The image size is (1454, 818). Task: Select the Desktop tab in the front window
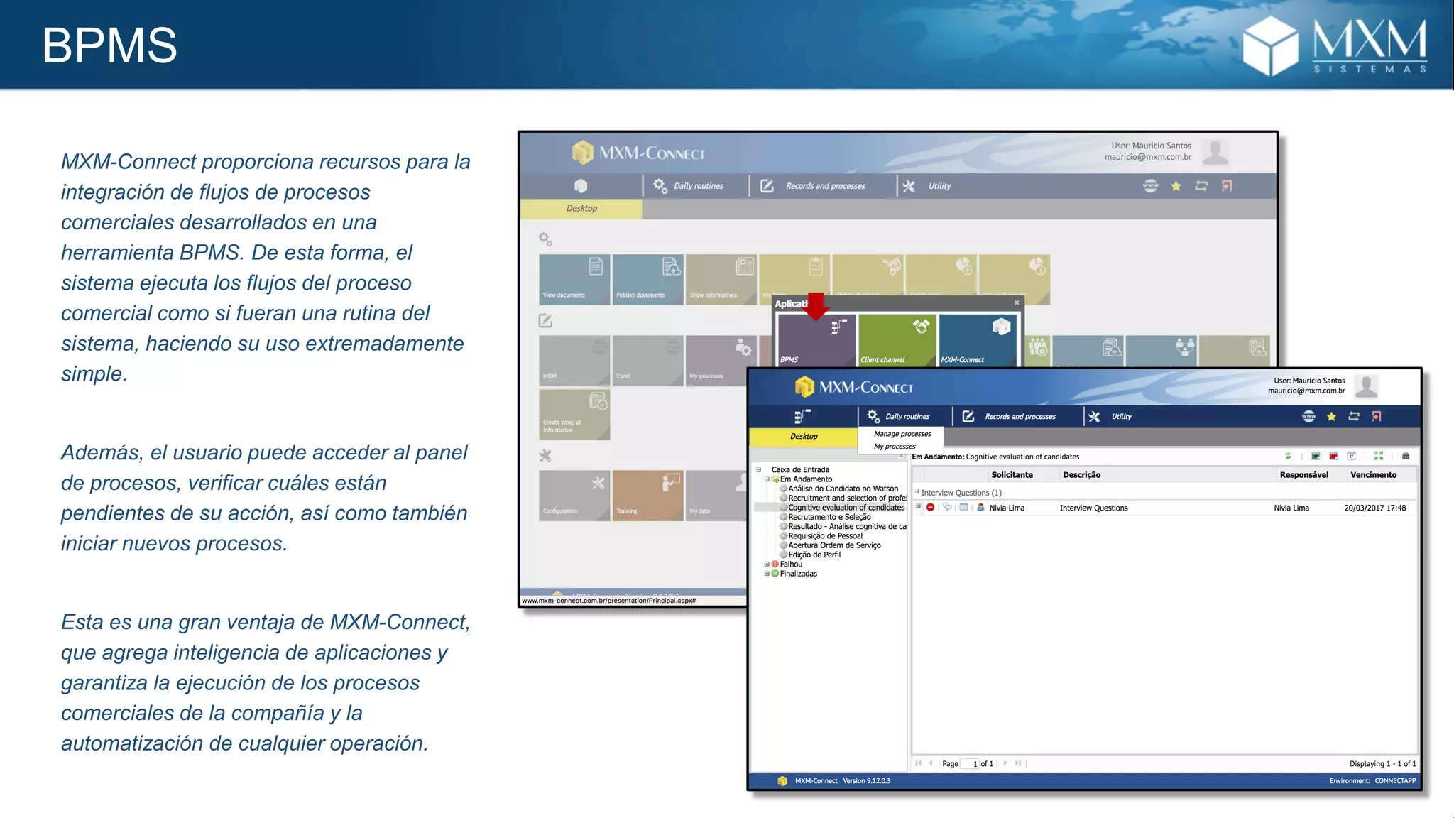(804, 437)
